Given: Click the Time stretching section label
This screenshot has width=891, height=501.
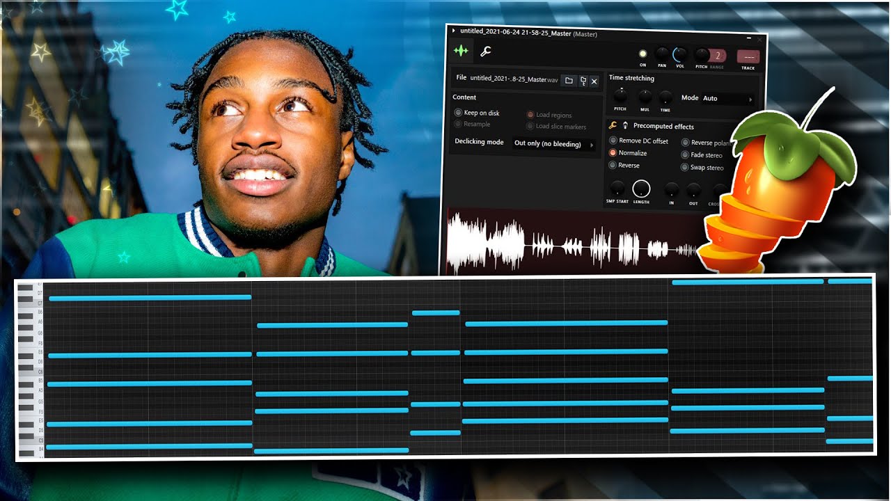Looking at the screenshot, I should coord(631,78).
